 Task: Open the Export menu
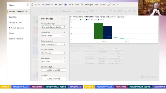click(x=47, y=5)
